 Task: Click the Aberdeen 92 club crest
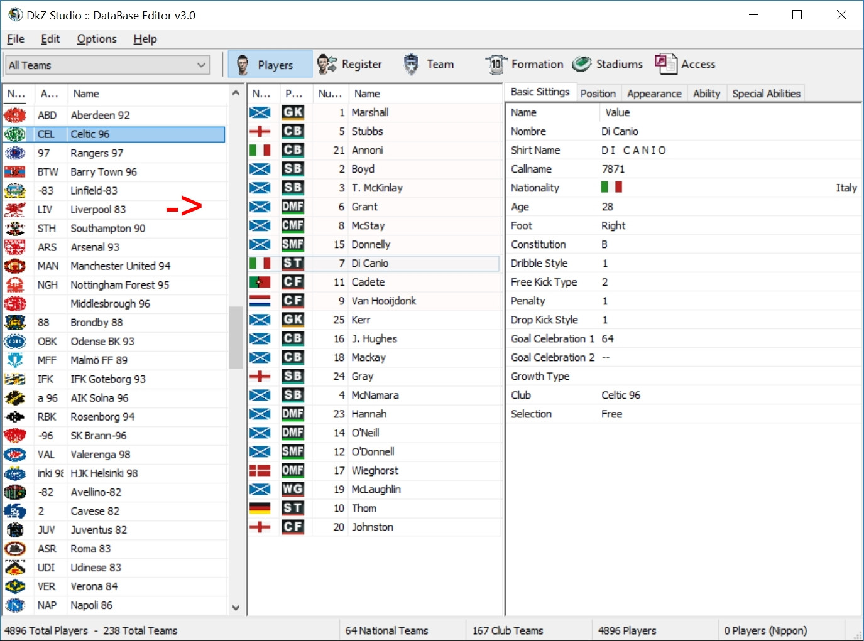click(15, 116)
